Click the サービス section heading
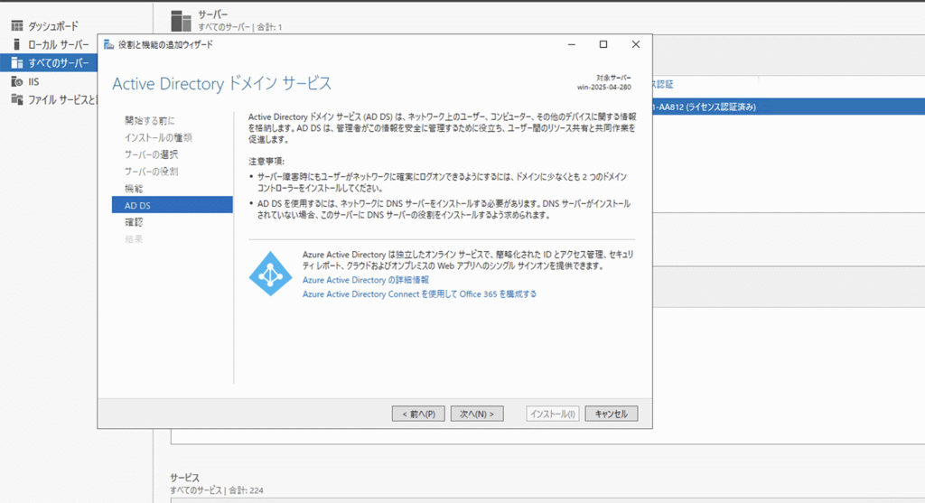This screenshot has width=925, height=503. point(184,478)
